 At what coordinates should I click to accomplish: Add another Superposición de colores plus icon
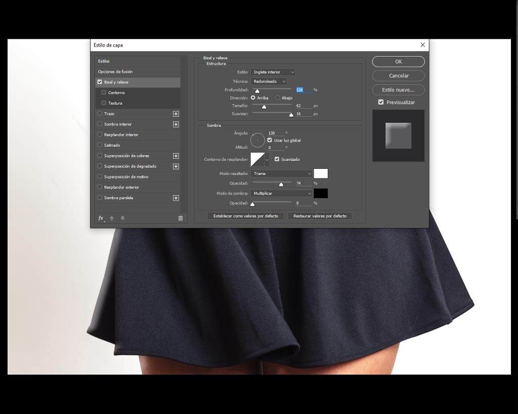coord(176,156)
